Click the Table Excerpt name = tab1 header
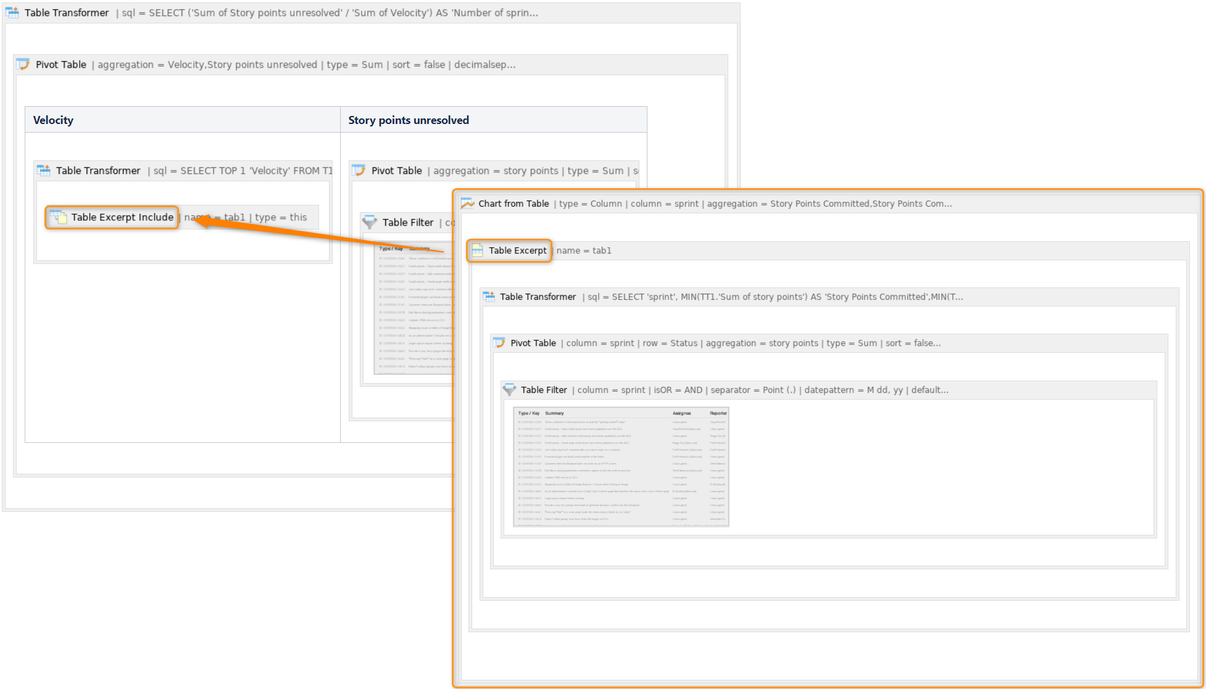Image resolution: width=1206 pixels, height=689 pixels. pyautogui.click(x=583, y=250)
